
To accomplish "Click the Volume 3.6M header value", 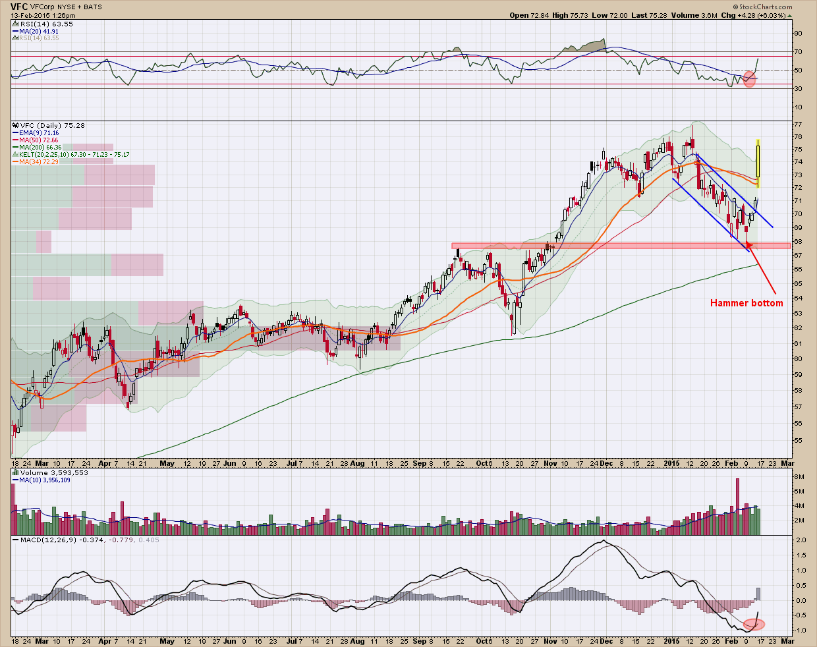I will [x=694, y=15].
